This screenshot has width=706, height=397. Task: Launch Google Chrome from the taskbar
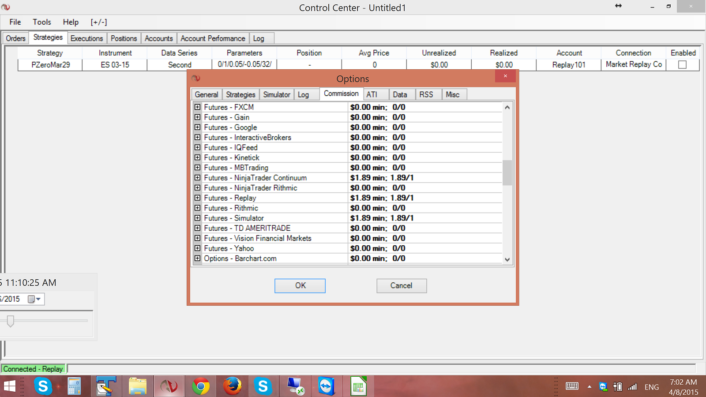click(x=200, y=386)
